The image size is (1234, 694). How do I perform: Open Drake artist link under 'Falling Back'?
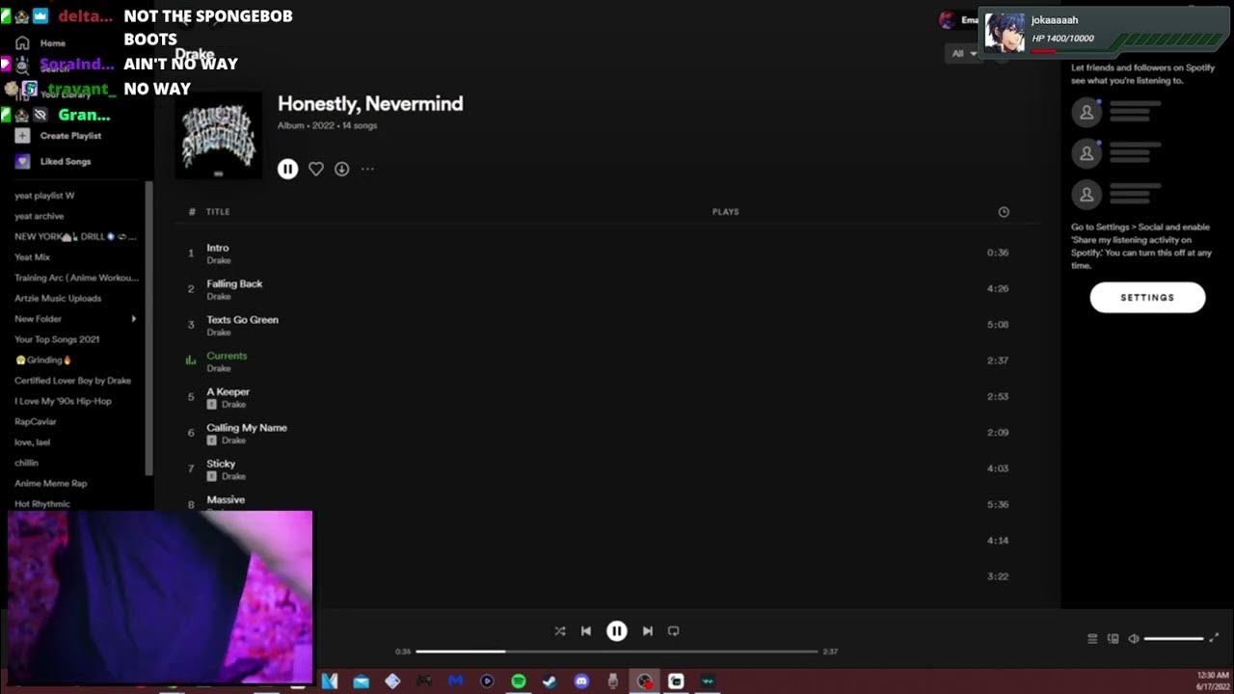pyautogui.click(x=219, y=296)
